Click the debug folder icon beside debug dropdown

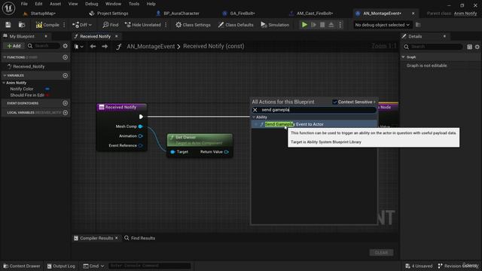(x=418, y=25)
